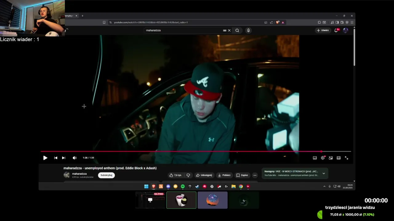Viewport: 394px width, 221px height.
Task: Show hidden system tray icons
Action: pos(324,186)
